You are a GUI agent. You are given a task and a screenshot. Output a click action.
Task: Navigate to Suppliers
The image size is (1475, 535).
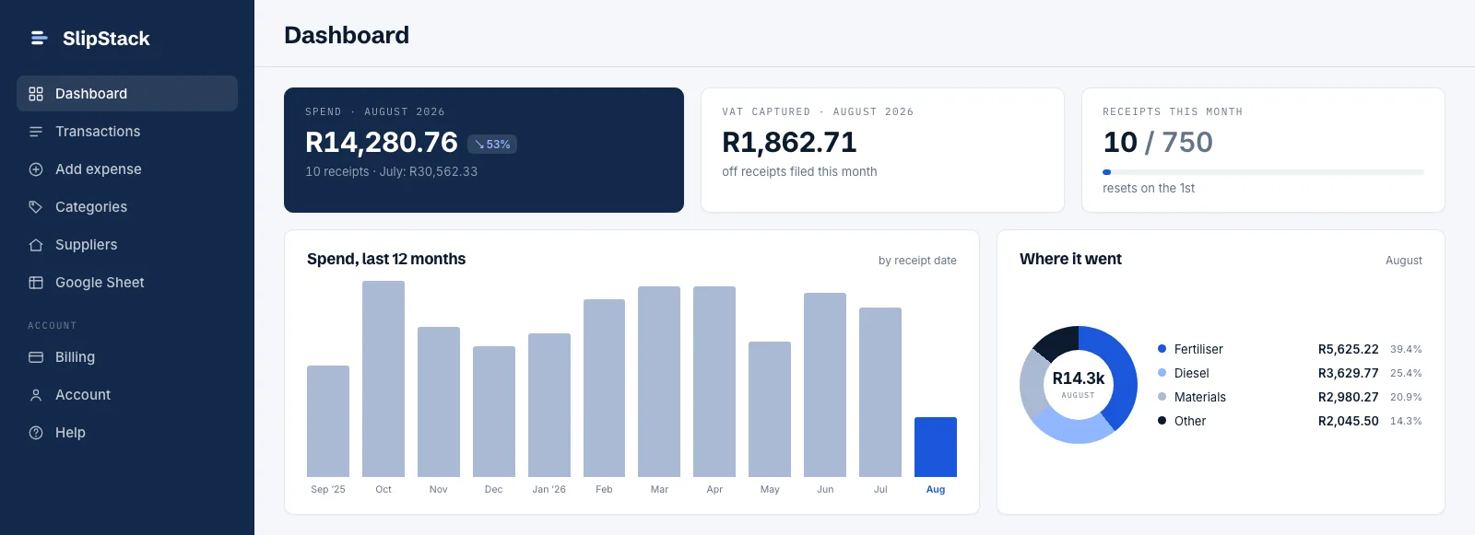point(127,245)
